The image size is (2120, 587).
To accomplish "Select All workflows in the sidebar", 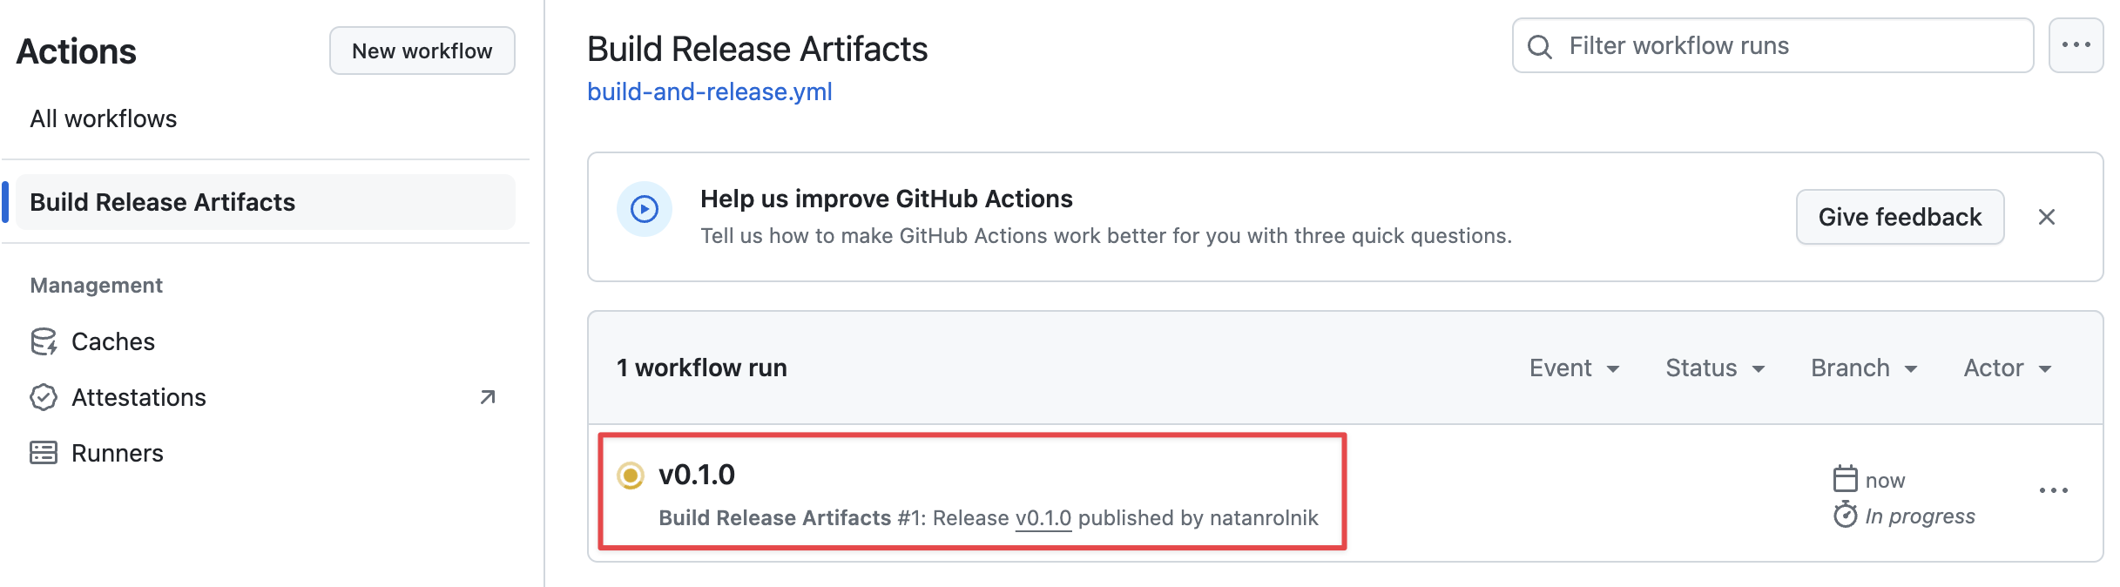I will tap(104, 118).
